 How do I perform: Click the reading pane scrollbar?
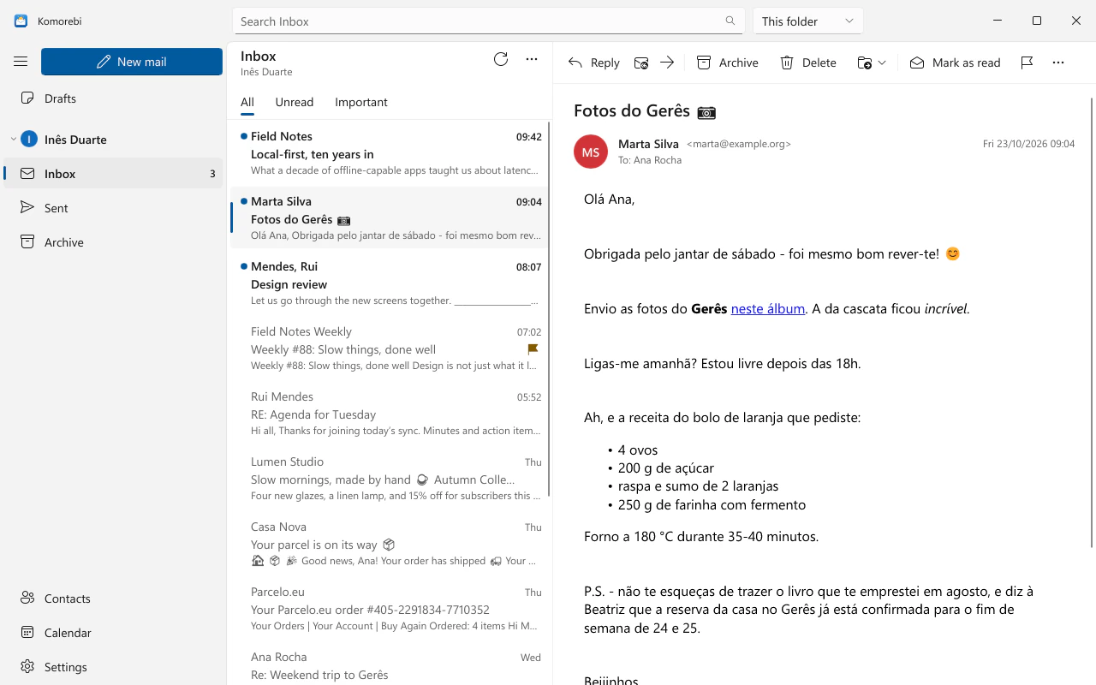1092,322
